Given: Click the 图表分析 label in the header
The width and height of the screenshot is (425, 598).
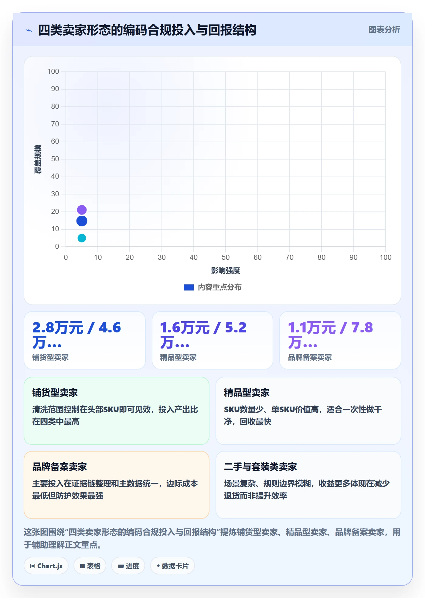Looking at the screenshot, I should pos(384,30).
